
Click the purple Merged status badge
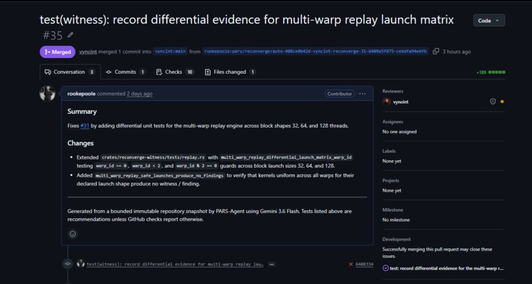point(57,52)
